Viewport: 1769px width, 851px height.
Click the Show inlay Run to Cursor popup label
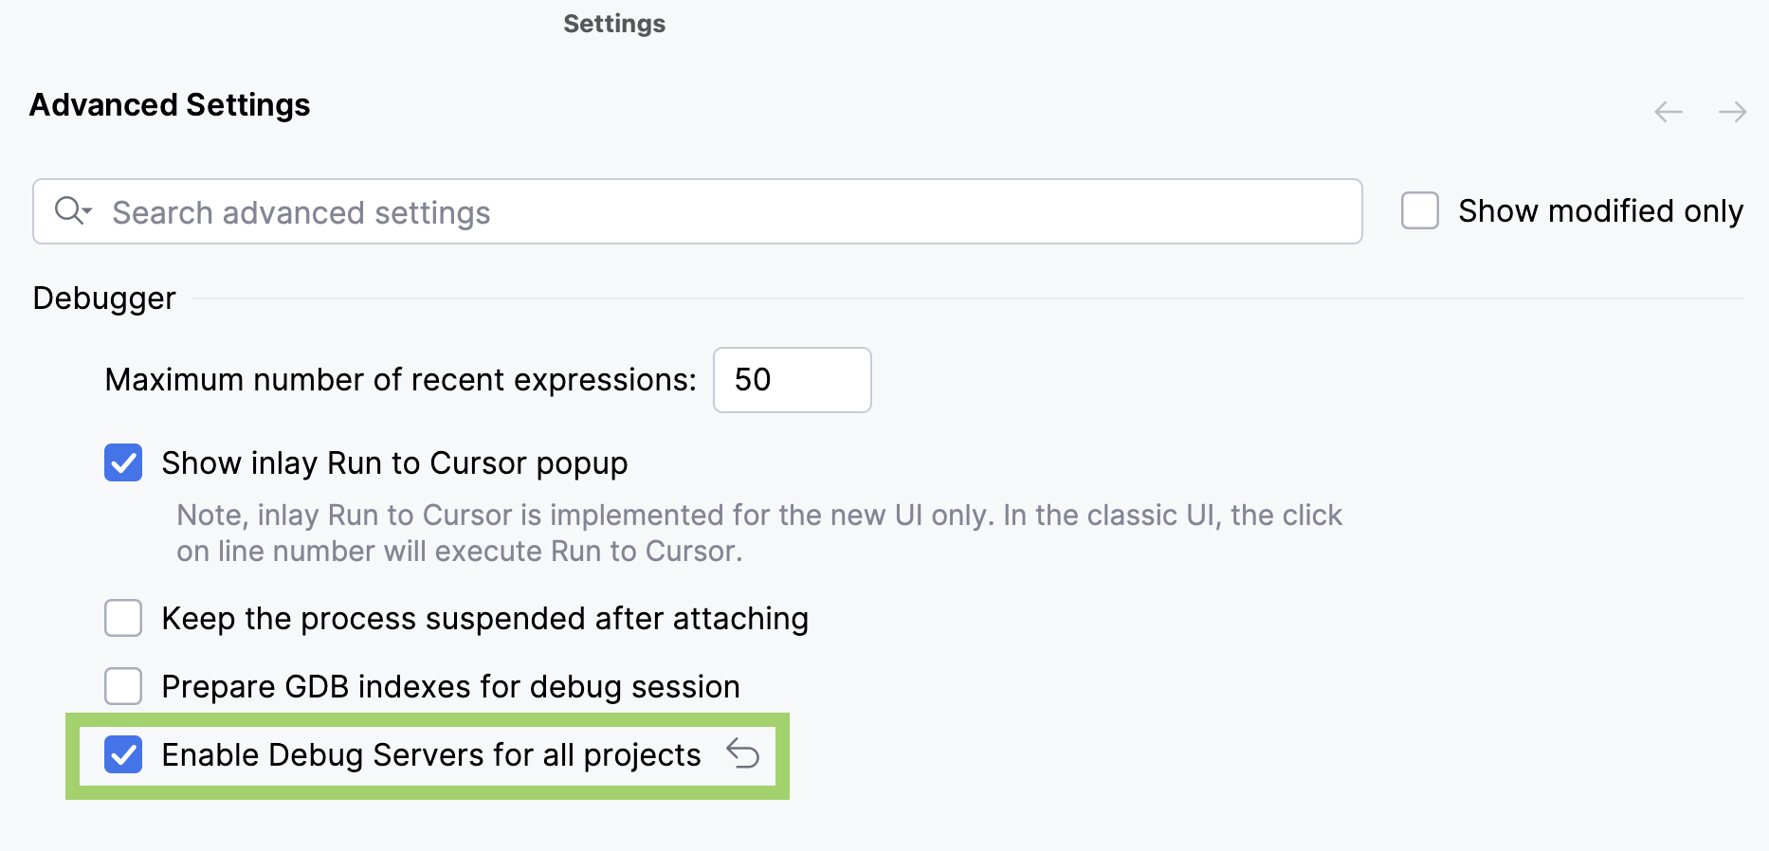click(x=394, y=462)
